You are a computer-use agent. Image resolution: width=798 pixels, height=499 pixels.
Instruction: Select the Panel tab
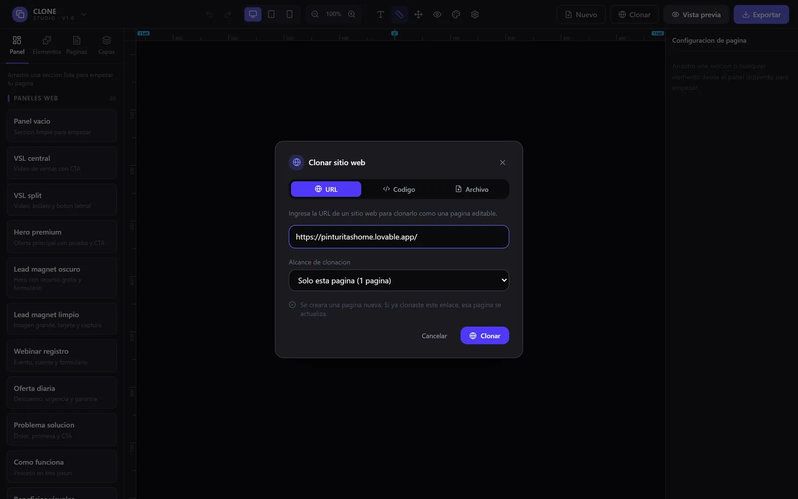17,45
